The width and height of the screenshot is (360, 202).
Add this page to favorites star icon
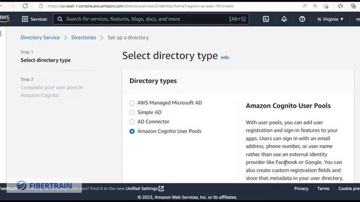tap(326, 6)
